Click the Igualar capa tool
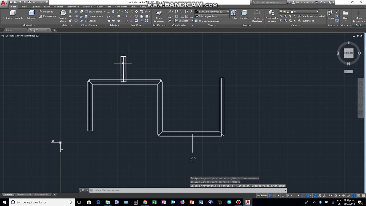This screenshot has width=366, height=206. (x=305, y=21)
